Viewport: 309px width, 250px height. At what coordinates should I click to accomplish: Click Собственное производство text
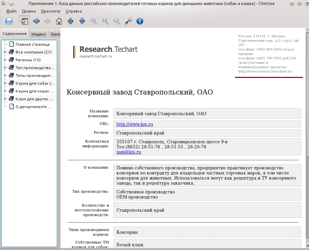click(146, 192)
